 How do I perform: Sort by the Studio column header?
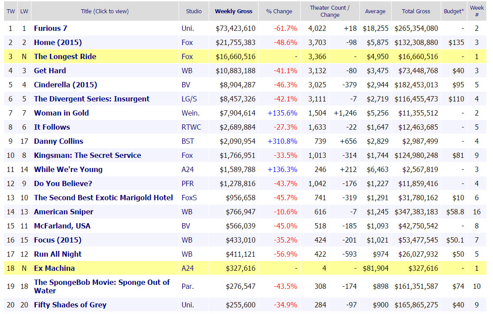coord(194,11)
